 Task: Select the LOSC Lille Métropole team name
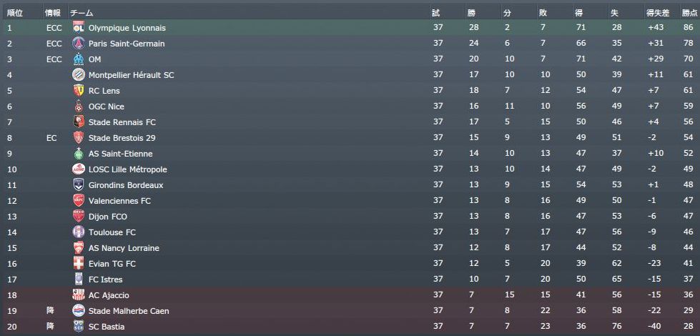click(127, 169)
